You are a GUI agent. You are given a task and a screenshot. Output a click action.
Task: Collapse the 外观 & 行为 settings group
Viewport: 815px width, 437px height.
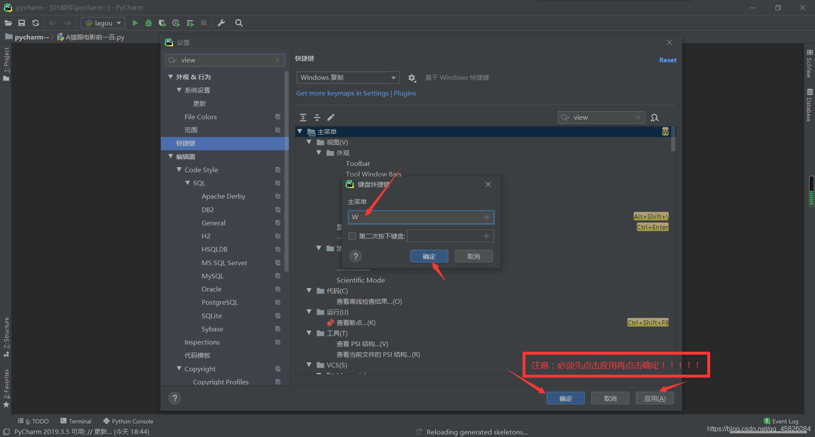(171, 77)
